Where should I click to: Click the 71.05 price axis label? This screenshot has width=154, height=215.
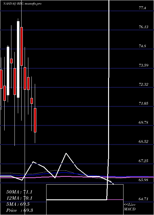coord(144,103)
